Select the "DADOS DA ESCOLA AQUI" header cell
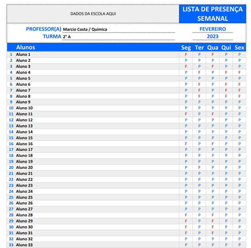251x248 pixels. [93, 14]
